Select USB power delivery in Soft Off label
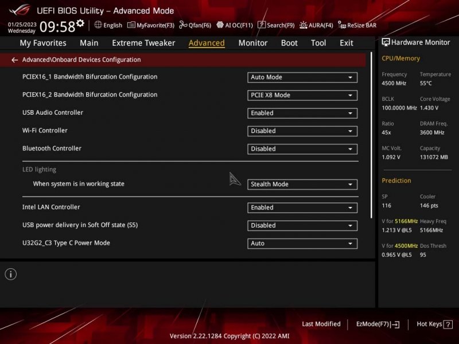 coord(80,225)
